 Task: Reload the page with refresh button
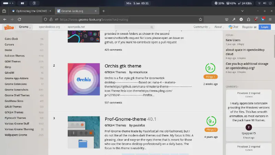20,19
